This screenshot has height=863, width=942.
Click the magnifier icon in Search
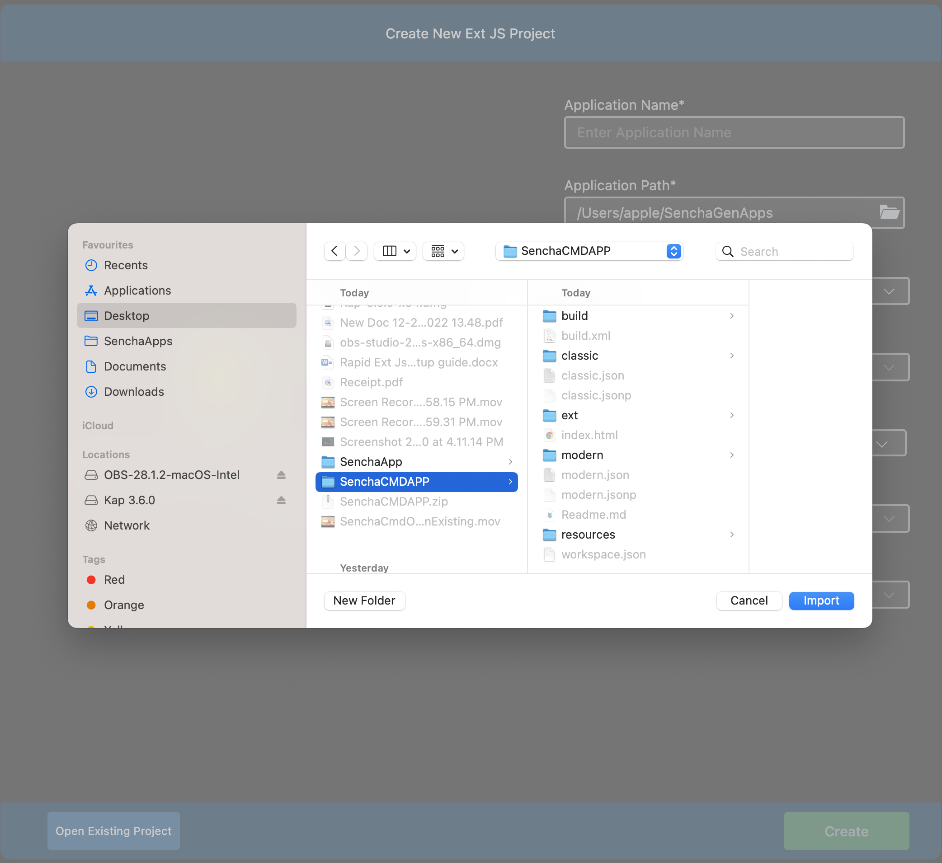pyautogui.click(x=728, y=252)
